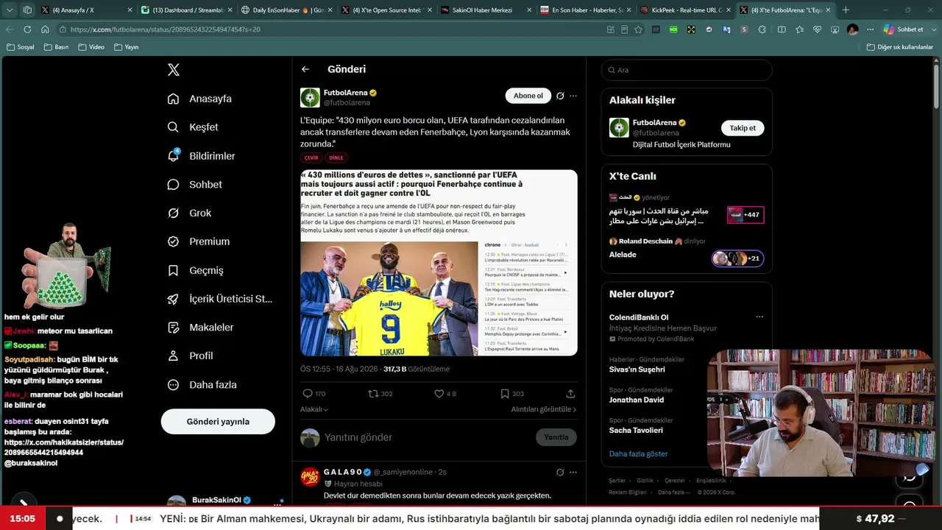Click the back arrow beside Gönderi
This screenshot has height=530, width=942.
point(305,69)
